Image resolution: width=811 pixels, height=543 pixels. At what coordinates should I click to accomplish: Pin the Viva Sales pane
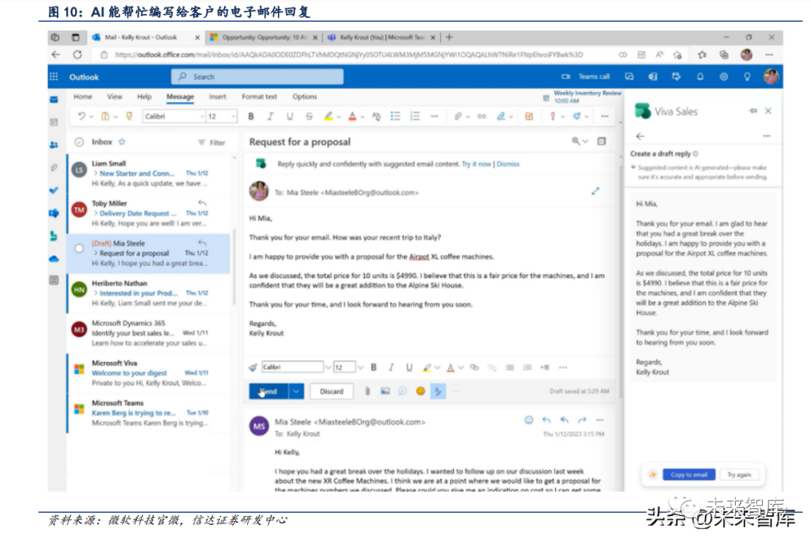(752, 110)
